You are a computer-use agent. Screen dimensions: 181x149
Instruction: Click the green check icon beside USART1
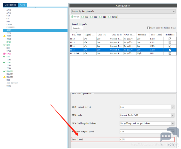click(4, 71)
